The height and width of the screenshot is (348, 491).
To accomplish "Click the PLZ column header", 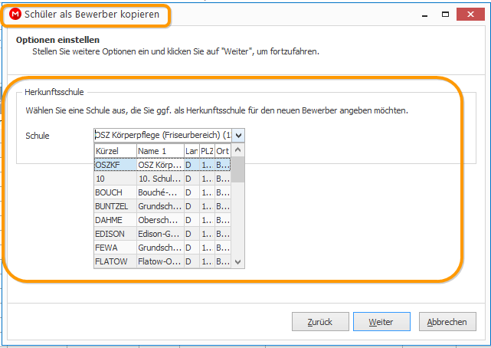I will pos(207,151).
